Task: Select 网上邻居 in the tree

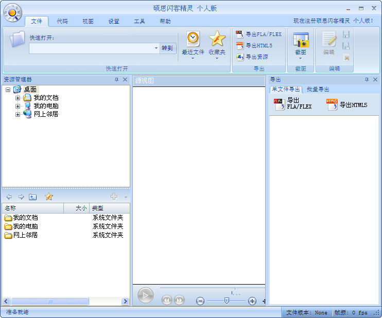Action: click(x=46, y=114)
